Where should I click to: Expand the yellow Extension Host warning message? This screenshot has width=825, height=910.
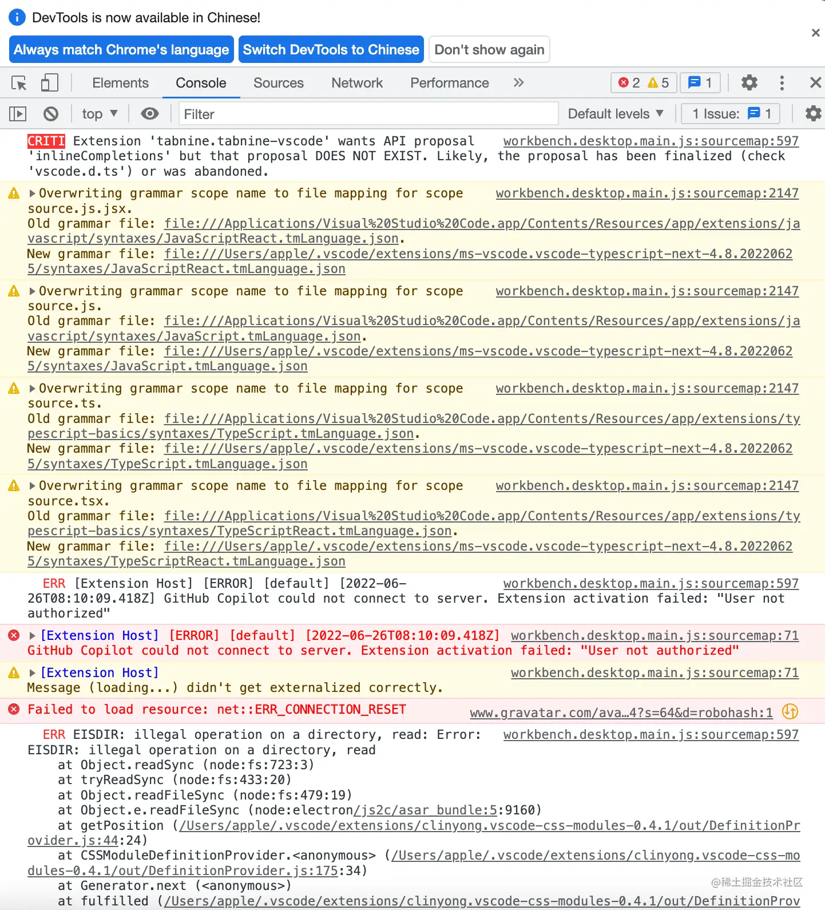pos(32,673)
